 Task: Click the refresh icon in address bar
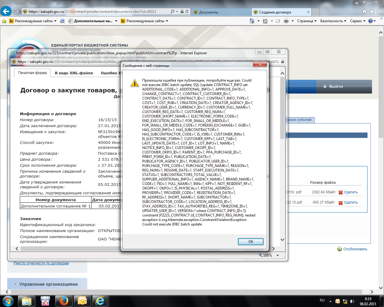tap(187, 11)
